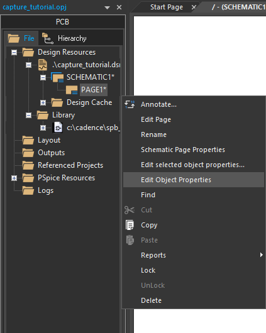Click the SCHEMATIC1 schematic folder icon
The width and height of the screenshot is (266, 333).
57,77
